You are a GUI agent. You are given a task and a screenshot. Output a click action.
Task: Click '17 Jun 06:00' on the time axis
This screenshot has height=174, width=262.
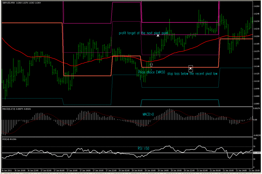[59, 170]
